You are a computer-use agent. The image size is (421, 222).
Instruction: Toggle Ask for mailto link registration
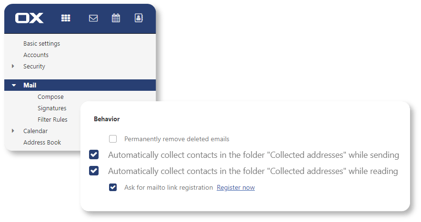point(113,187)
